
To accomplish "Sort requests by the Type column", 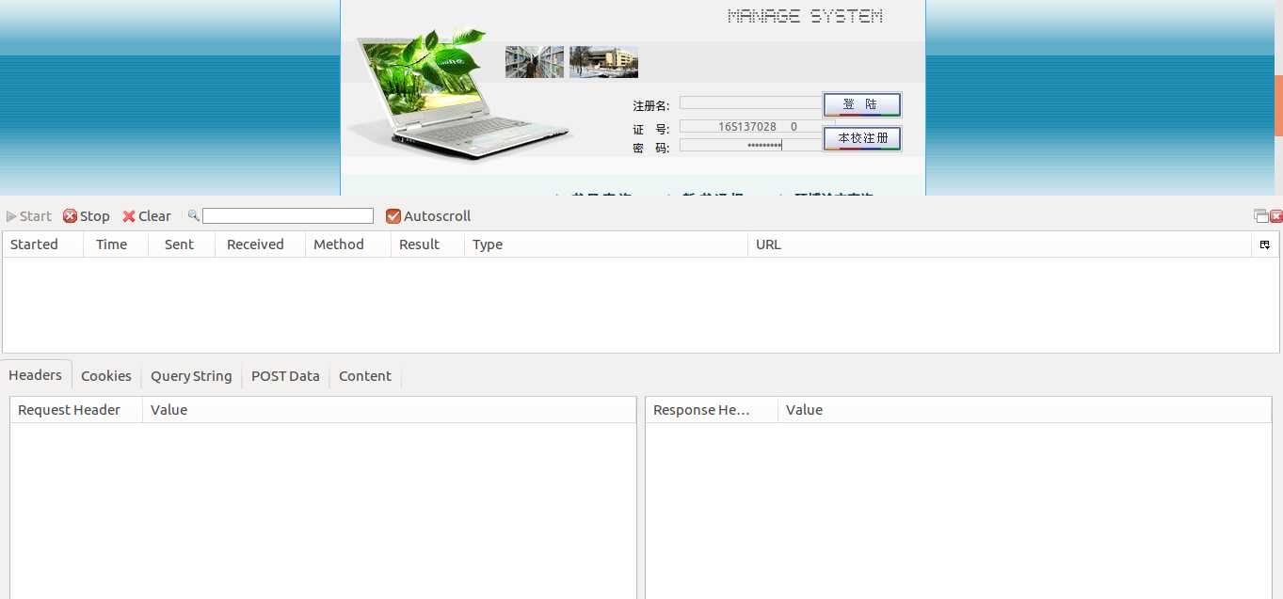I will (x=606, y=244).
